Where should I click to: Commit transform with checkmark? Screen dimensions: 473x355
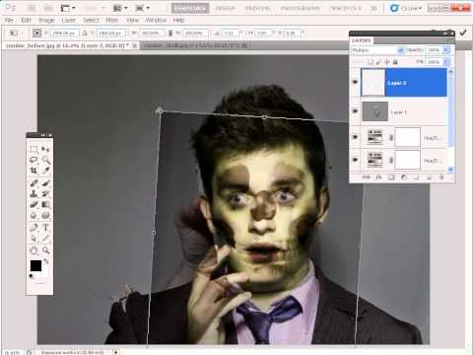463,33
